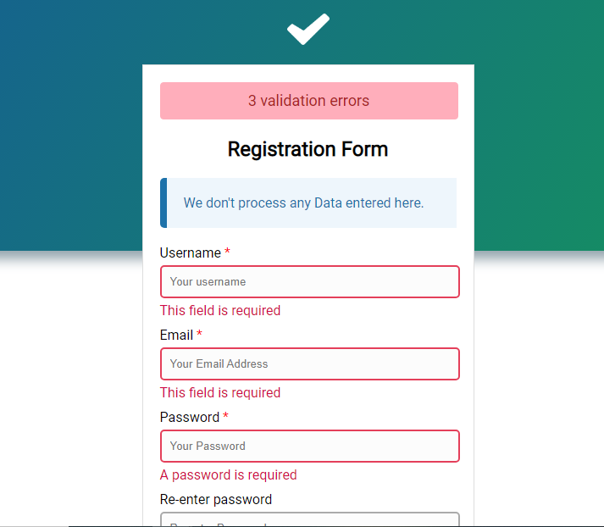604x527 pixels.
Task: Click the A password is required message
Action: coord(229,475)
